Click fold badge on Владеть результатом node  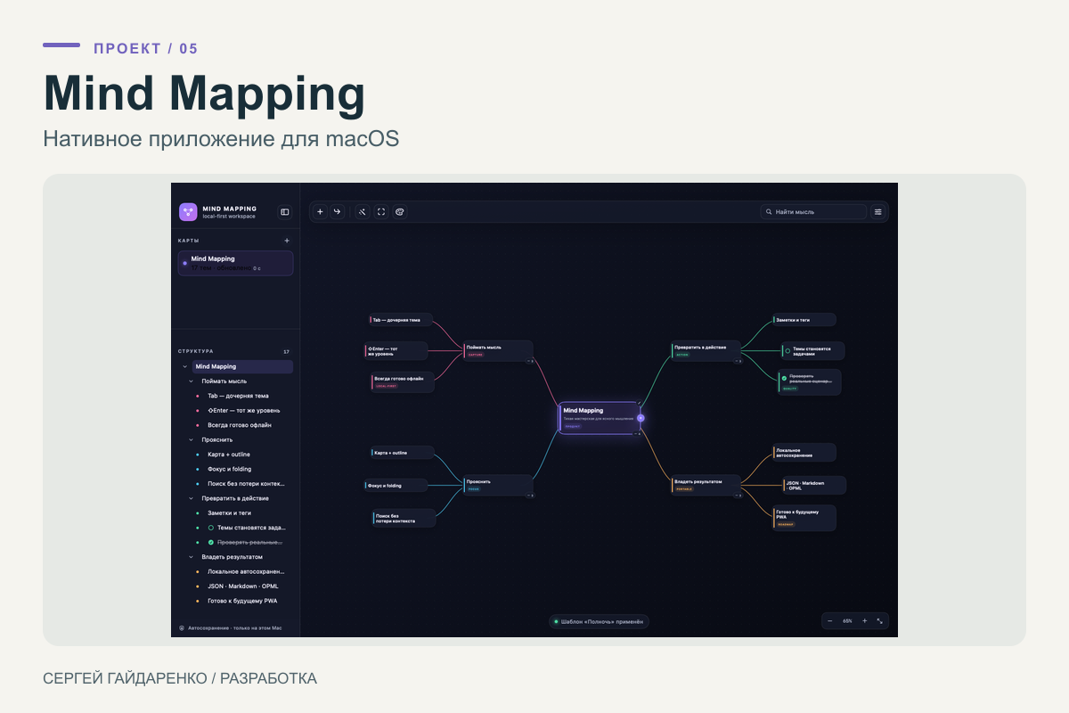738,496
